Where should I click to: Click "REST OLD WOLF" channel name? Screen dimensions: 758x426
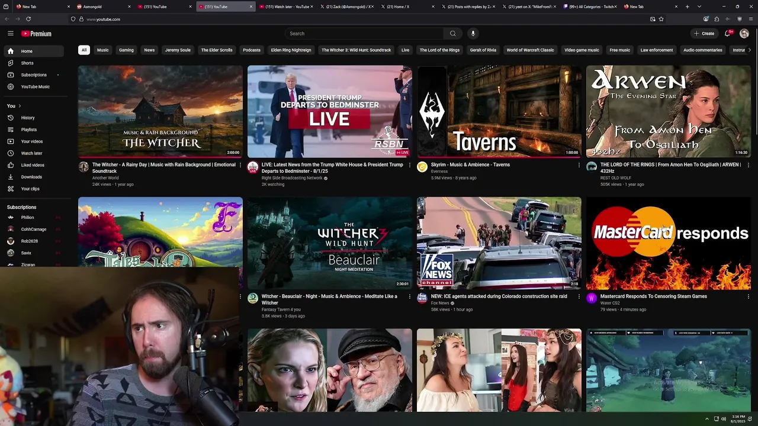[616, 178]
